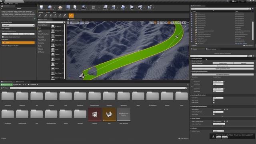Select the Move landscape tool icon
The width and height of the screenshot is (256, 144).
pos(60,16)
